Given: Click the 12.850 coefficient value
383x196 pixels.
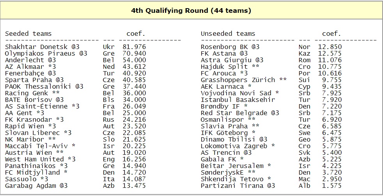Looking at the screenshot, I should pos(330,47).
